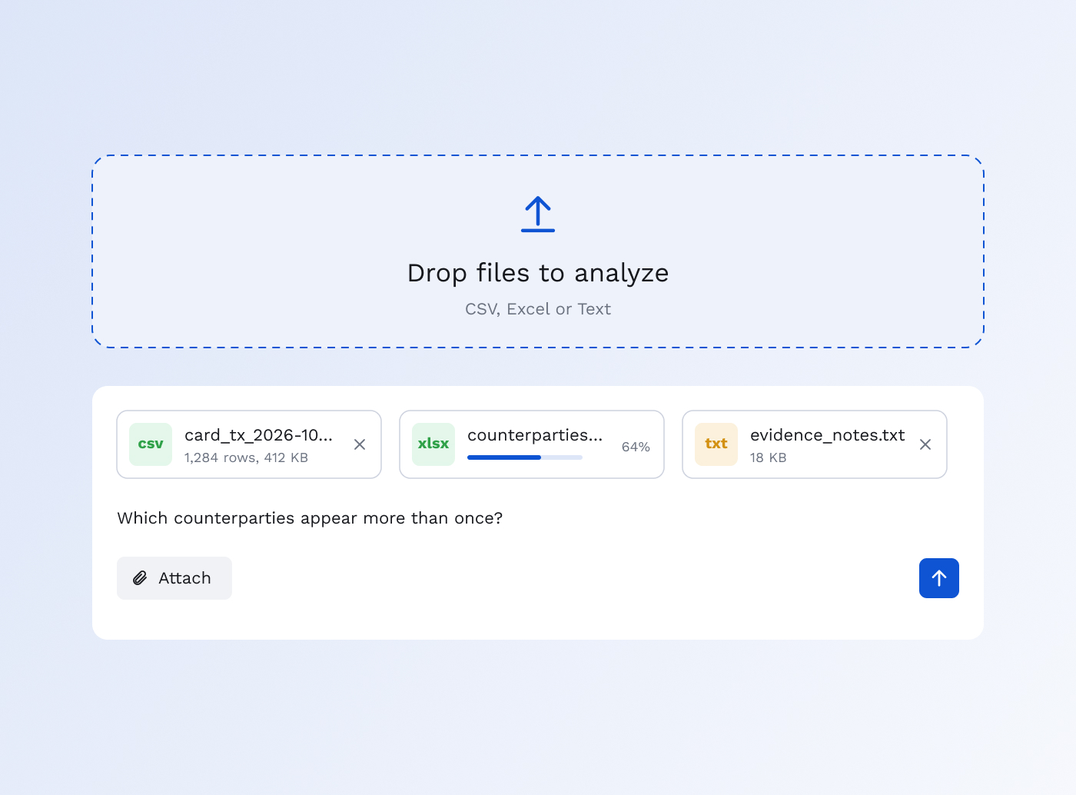The width and height of the screenshot is (1076, 795).
Task: Select the card_tx_2026-10... file name
Action: point(259,435)
